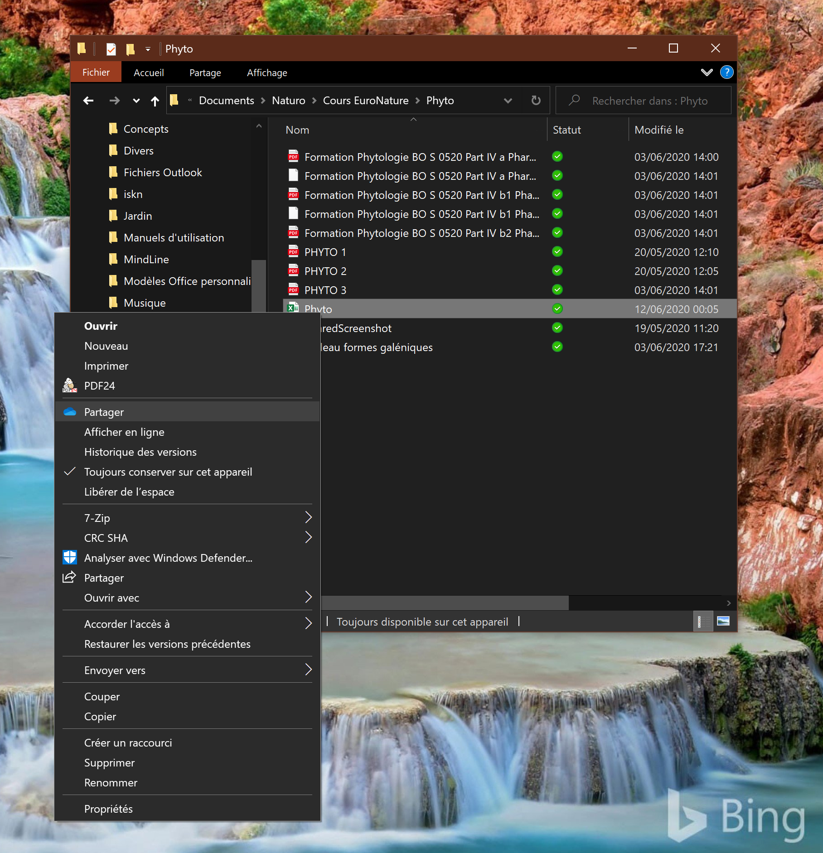Image resolution: width=823 pixels, height=853 pixels.
Task: Switch to large thumbnails view icon
Action: pos(723,621)
